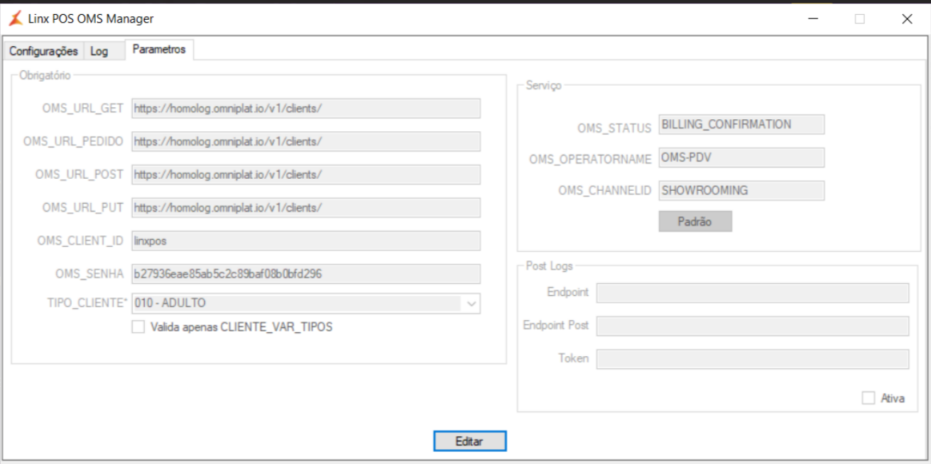
Task: Minimize the OMS Manager window
Action: (x=812, y=19)
